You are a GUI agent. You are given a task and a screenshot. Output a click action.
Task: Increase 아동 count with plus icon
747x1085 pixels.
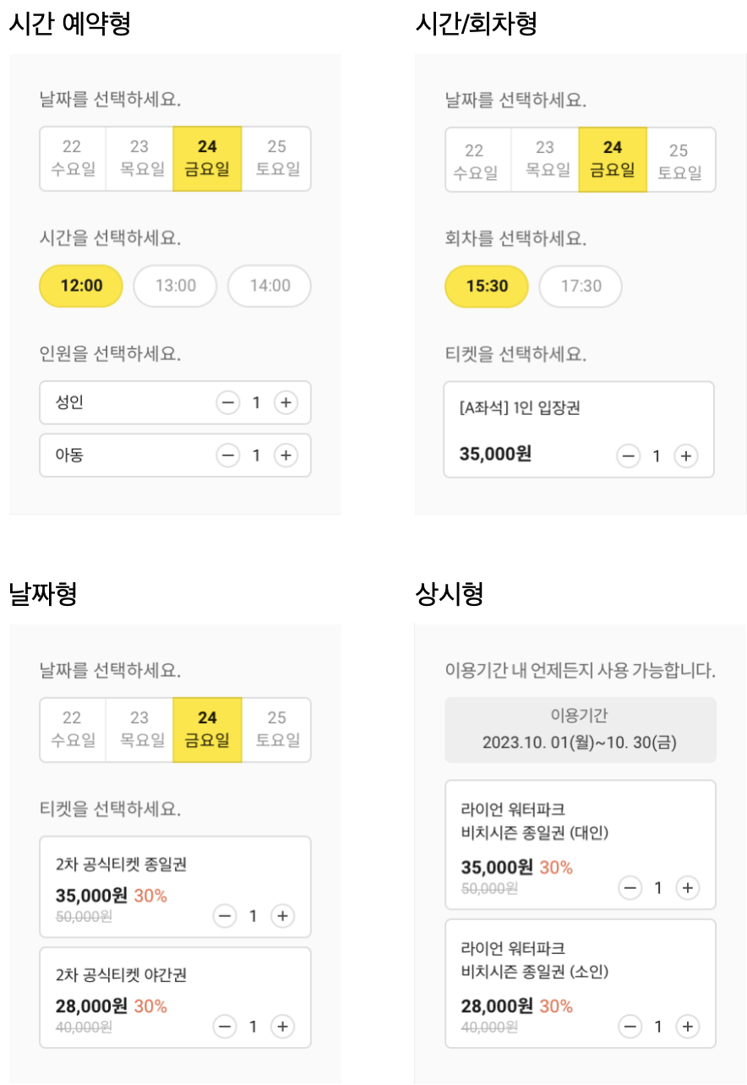pos(286,455)
